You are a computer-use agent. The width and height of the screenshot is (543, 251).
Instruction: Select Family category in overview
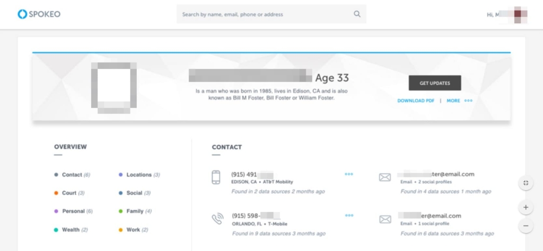coord(135,211)
